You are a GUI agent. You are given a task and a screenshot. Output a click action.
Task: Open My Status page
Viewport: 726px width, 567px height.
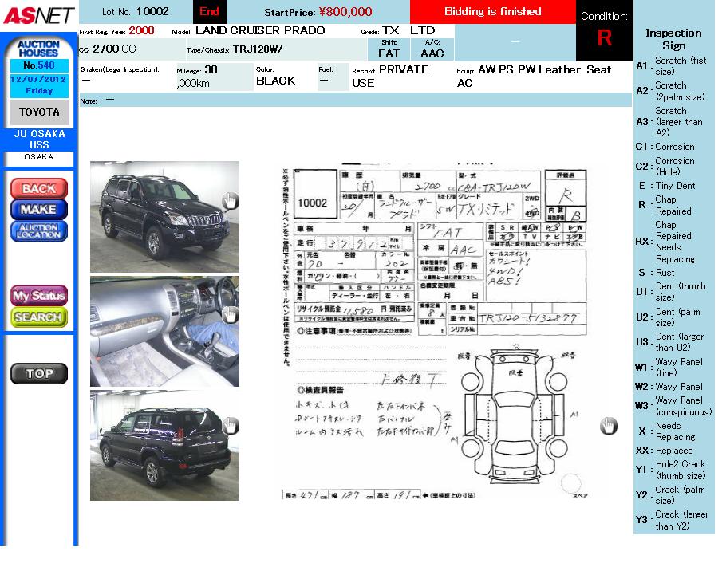pos(39,296)
